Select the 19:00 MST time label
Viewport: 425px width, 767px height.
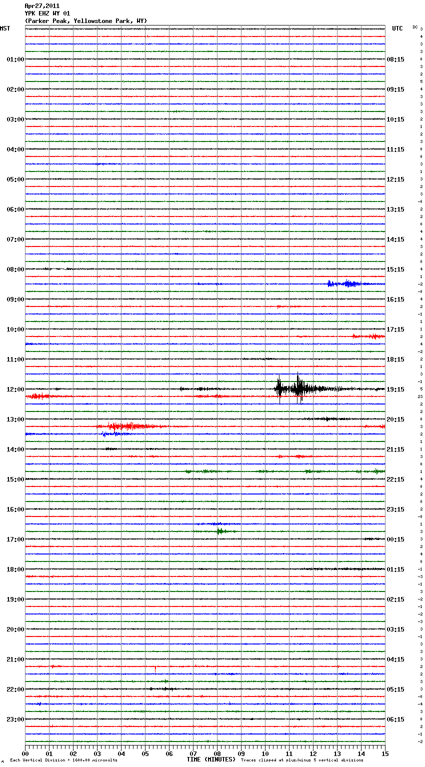pyautogui.click(x=15, y=599)
